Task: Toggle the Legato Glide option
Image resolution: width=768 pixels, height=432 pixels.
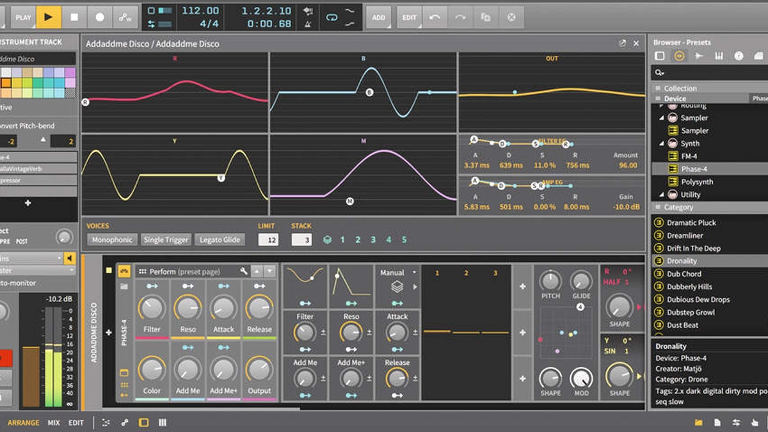Action: [x=220, y=240]
